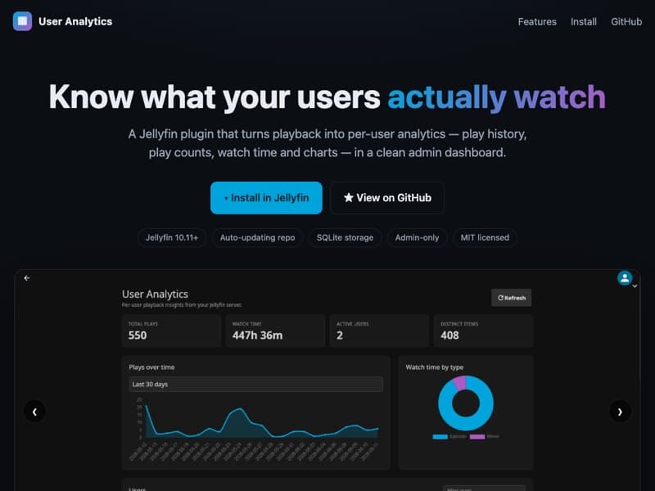
Task: Click the Watch time by type donut chart
Action: pos(466,403)
